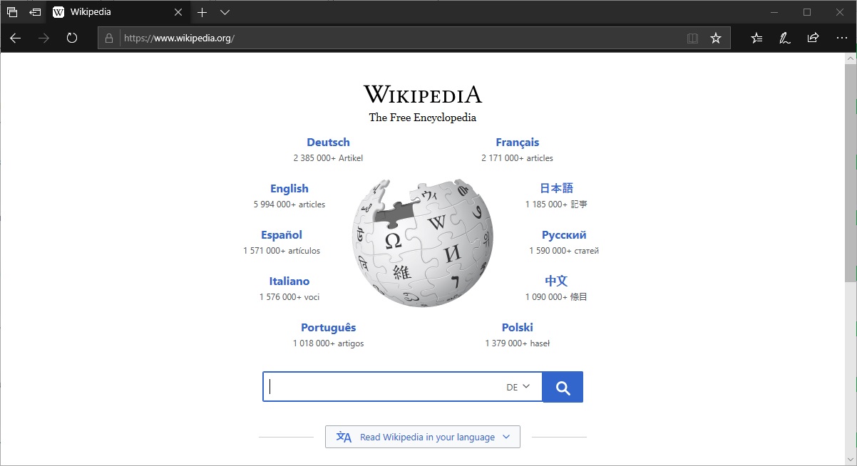The image size is (857, 466).
Task: Click the browser Back arrow
Action: [x=16, y=38]
